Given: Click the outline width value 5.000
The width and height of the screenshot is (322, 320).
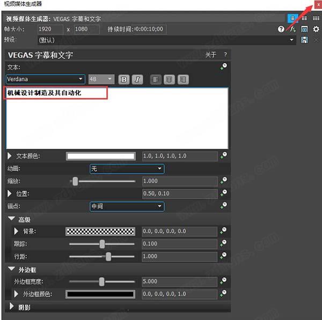Looking at the screenshot, I should [x=179, y=281].
